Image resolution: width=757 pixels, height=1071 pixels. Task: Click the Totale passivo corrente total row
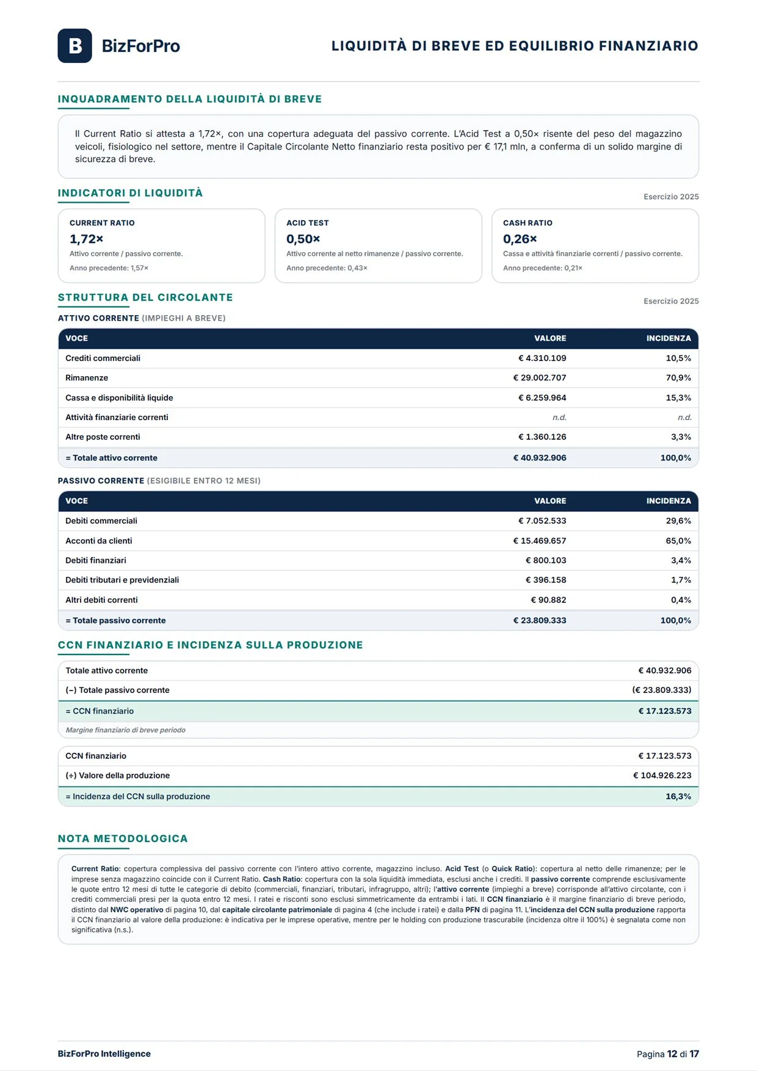[378, 620]
